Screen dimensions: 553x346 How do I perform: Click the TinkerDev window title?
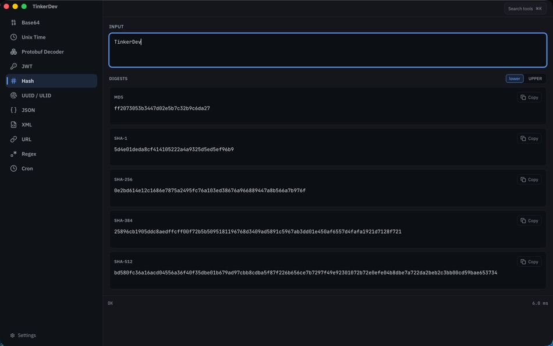point(45,6)
